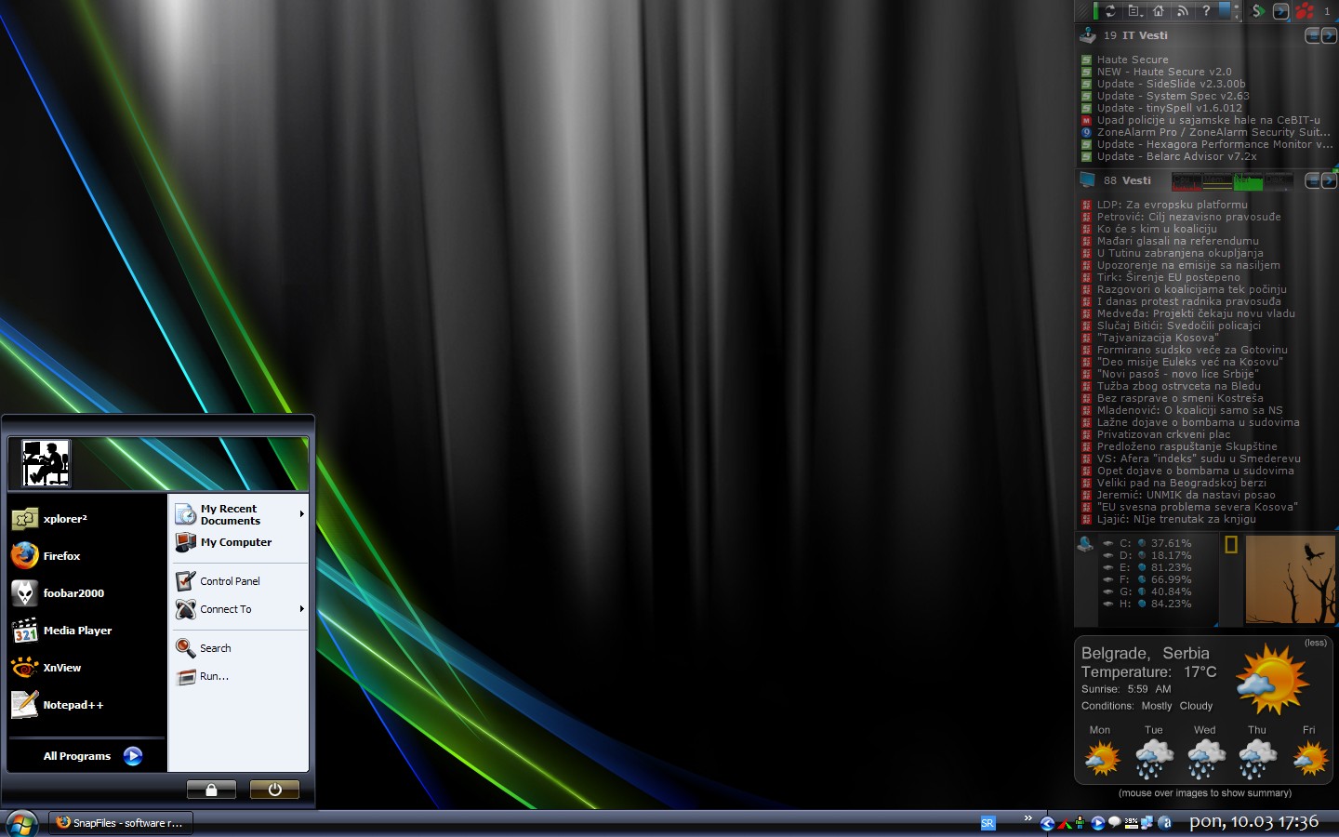Open All Programs list
This screenshot has width=1339, height=837.
tap(91, 756)
